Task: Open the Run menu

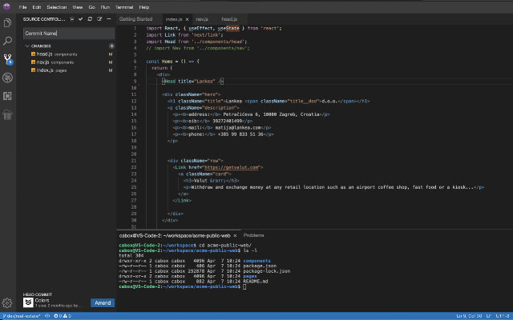Action: coord(105,7)
